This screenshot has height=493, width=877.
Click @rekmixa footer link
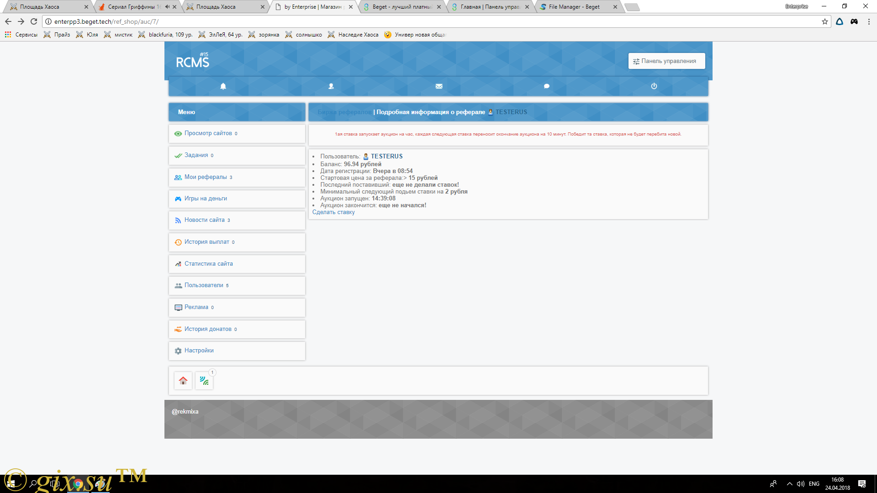click(185, 412)
